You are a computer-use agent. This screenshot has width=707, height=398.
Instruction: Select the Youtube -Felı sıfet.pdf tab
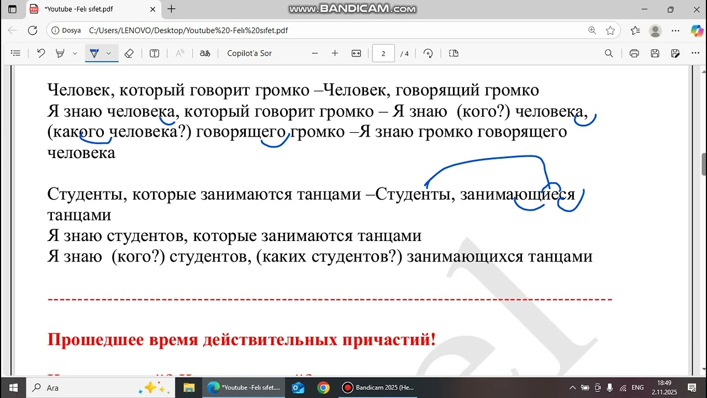click(92, 9)
